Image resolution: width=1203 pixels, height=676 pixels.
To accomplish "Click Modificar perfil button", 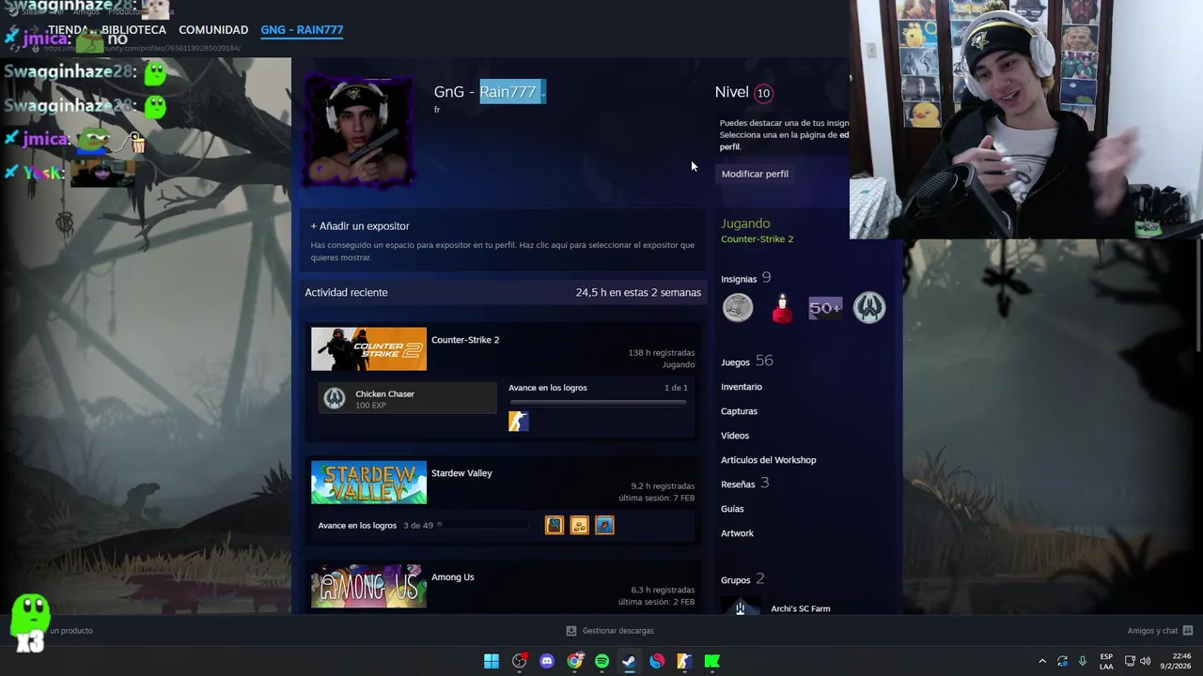I will point(755,174).
